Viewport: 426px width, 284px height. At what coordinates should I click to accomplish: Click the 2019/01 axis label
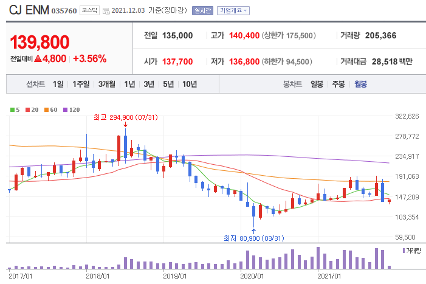tap(174, 276)
